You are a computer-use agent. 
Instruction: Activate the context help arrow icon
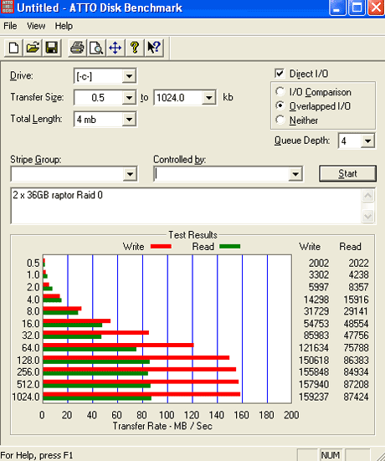point(154,48)
